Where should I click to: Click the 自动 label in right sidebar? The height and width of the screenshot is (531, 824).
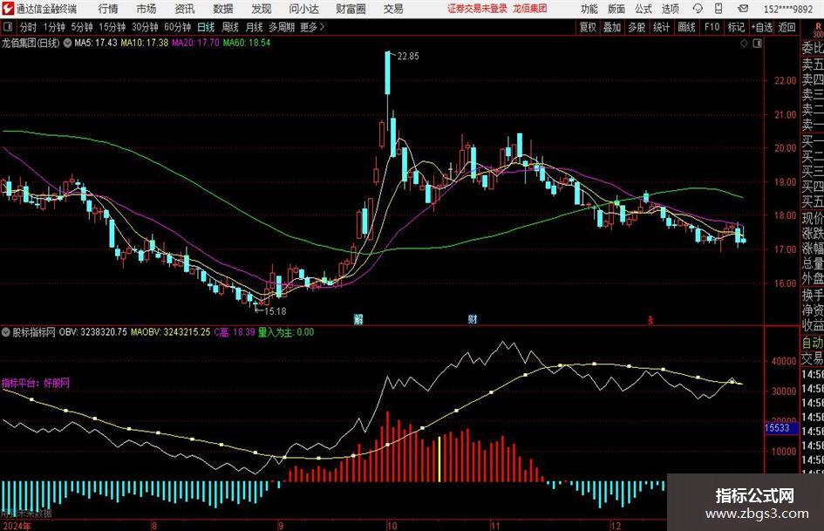coord(813,343)
